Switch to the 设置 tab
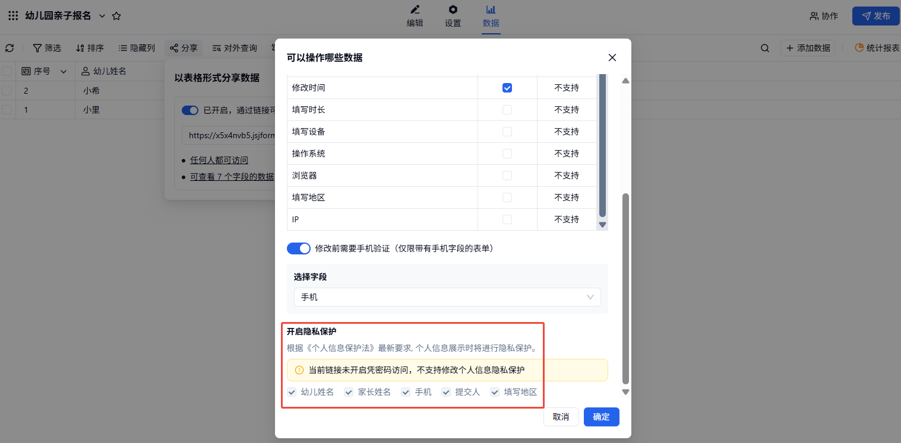 click(453, 16)
